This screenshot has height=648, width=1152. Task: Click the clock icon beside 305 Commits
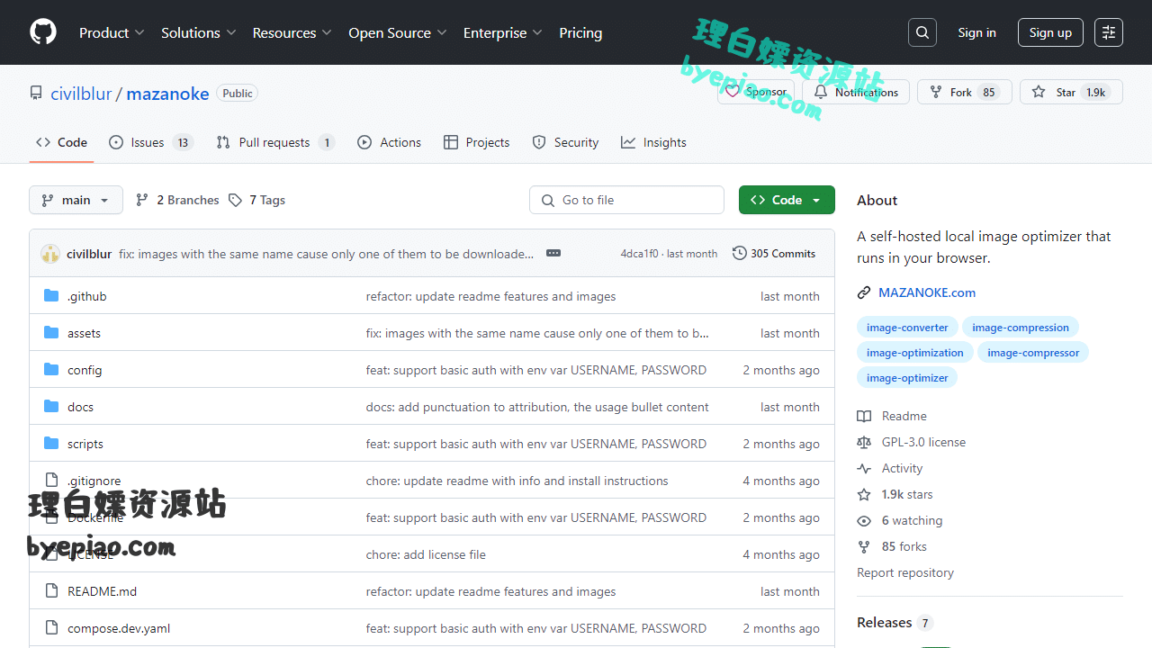pyautogui.click(x=740, y=254)
